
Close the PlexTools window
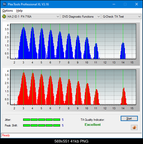137,4
